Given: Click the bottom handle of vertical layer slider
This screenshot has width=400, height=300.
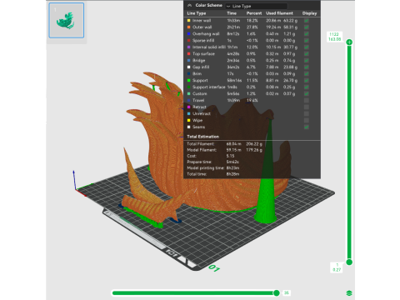Looking at the screenshot, I should (x=349, y=262).
